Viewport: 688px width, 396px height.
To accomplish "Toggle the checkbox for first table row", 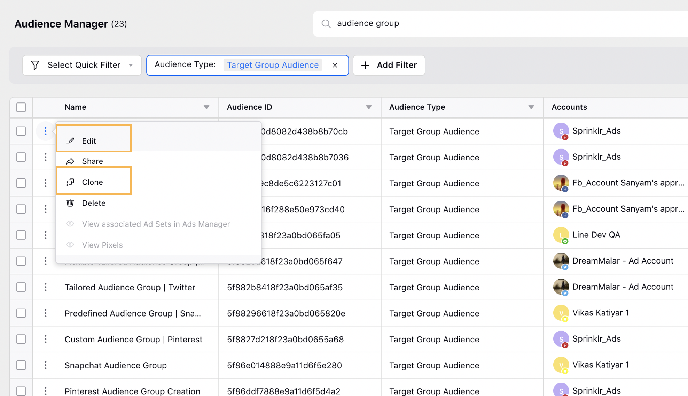I will (21, 131).
